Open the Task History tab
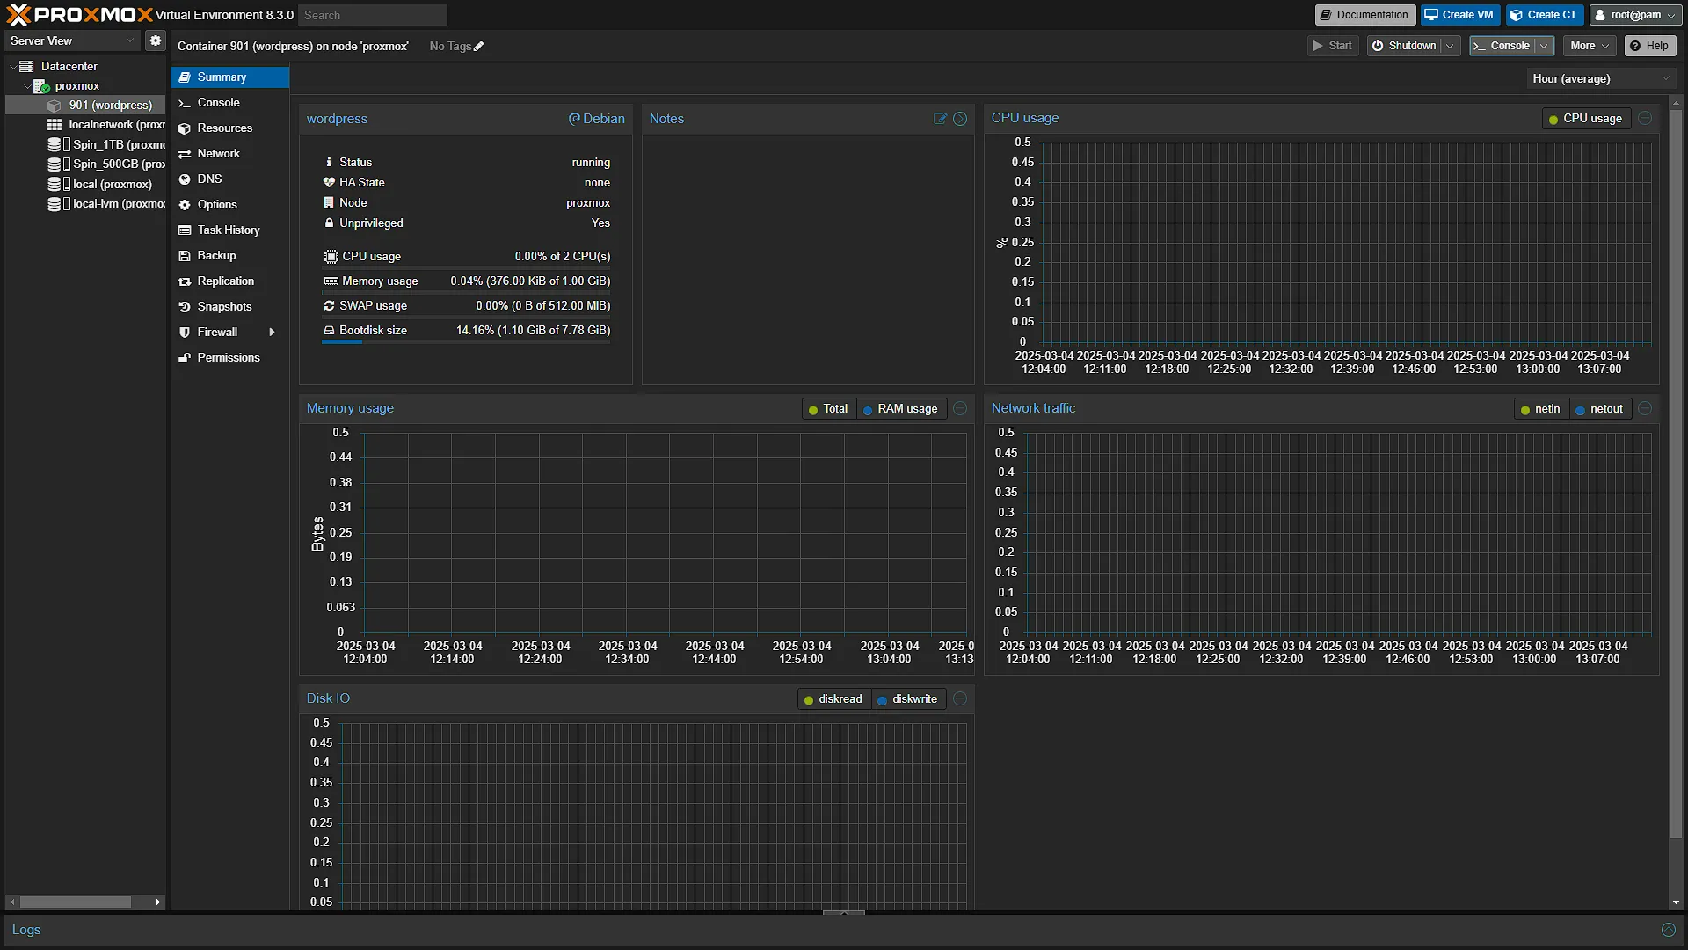Screen dimensions: 1688x950 click(x=229, y=230)
